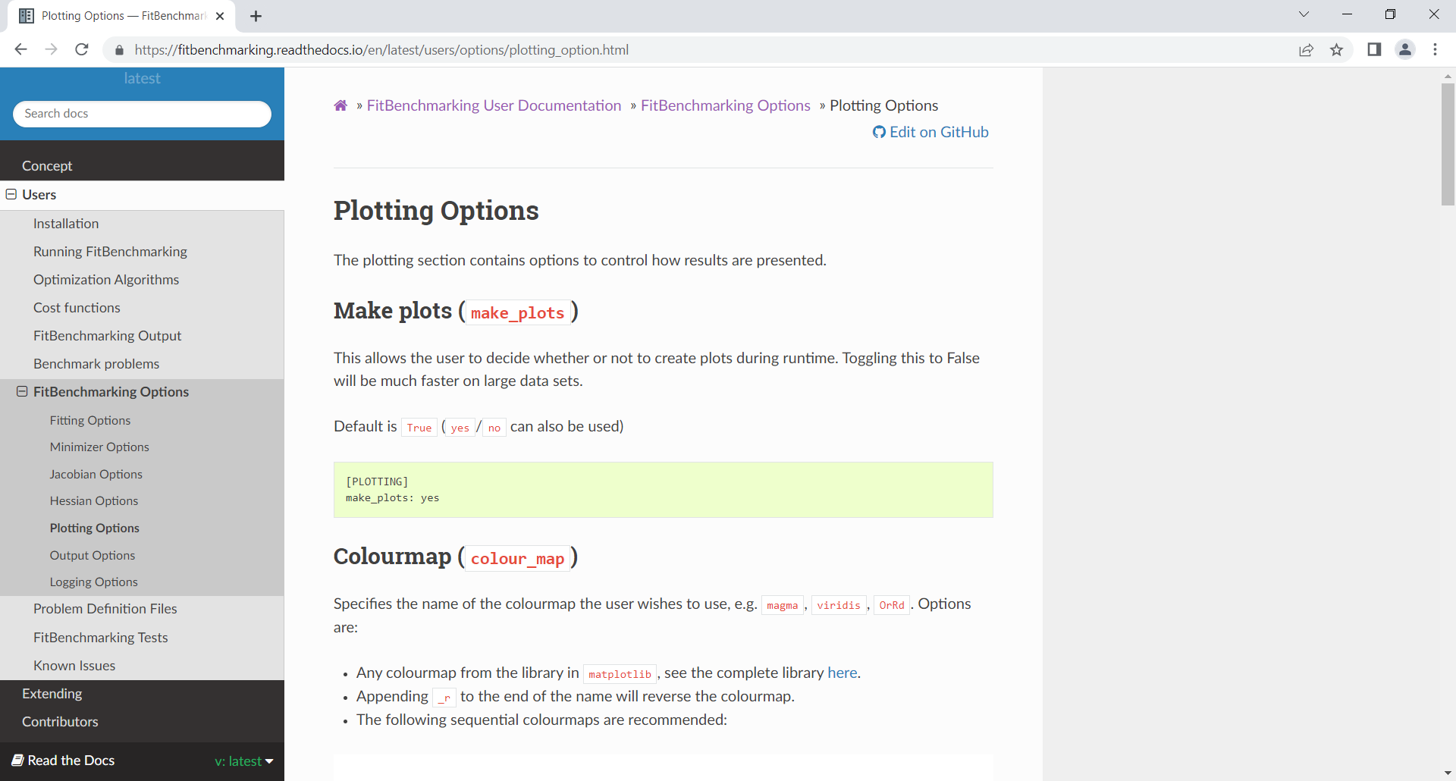The height and width of the screenshot is (781, 1456).
Task: Follow the 'here' matplotlib library link
Action: 842,673
